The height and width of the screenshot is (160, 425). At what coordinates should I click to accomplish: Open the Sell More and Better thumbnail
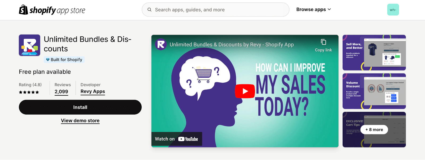coord(374,53)
